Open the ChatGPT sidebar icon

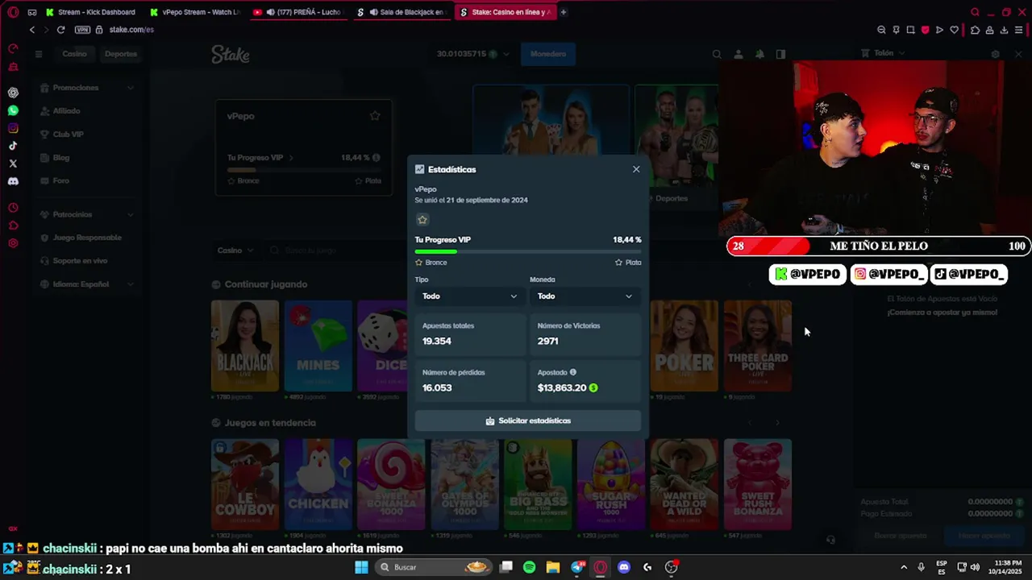[13, 93]
